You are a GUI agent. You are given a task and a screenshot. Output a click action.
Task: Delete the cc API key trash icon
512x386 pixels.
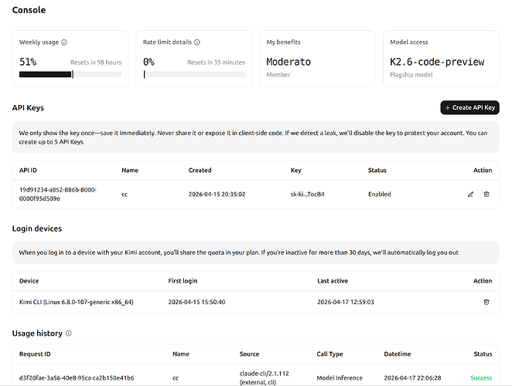(x=486, y=195)
